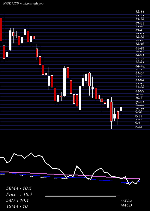Screen dimensions: 150x211
Task: Click the '12MA : 10' readout
Action: click(17, 206)
